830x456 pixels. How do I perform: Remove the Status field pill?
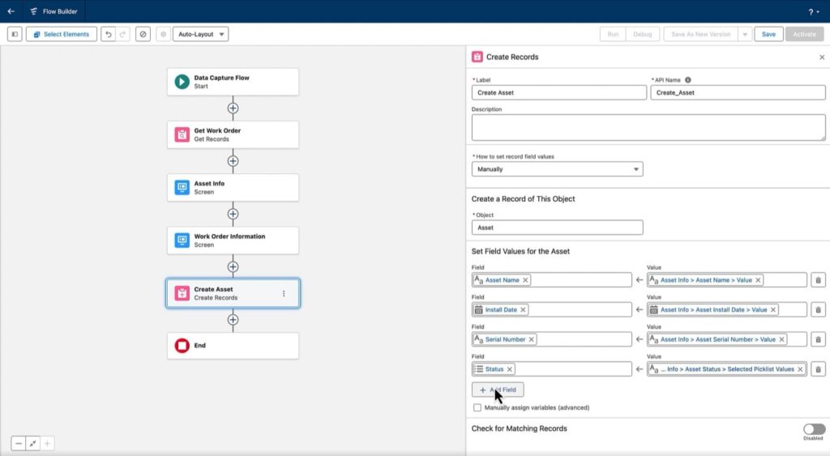[x=509, y=369]
